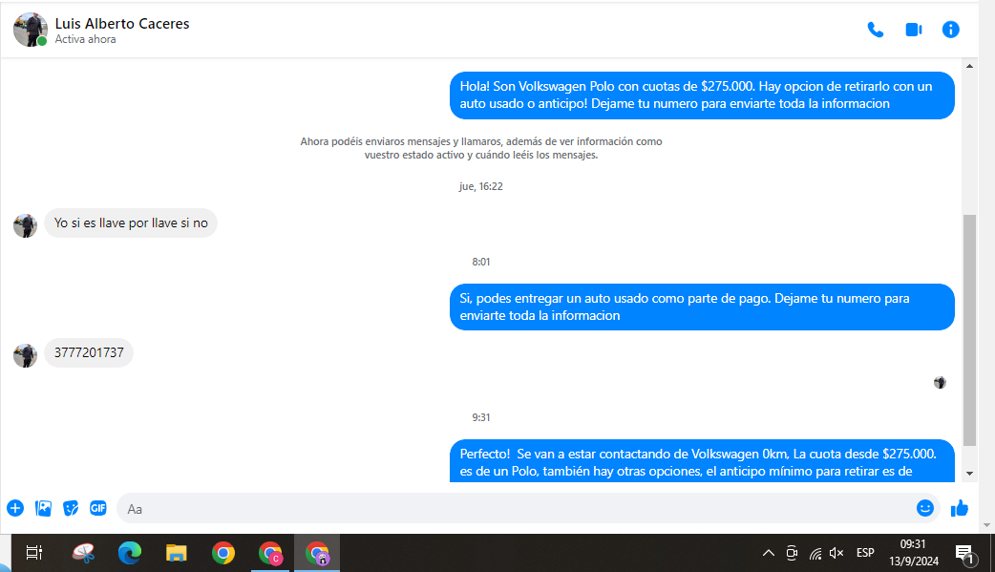The width and height of the screenshot is (995, 572).
Task: Start a video call in Messenger
Action: click(x=913, y=30)
